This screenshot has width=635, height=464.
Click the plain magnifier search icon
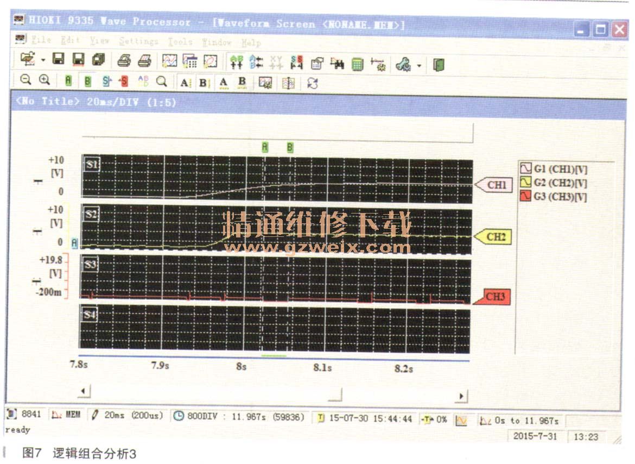coord(162,81)
